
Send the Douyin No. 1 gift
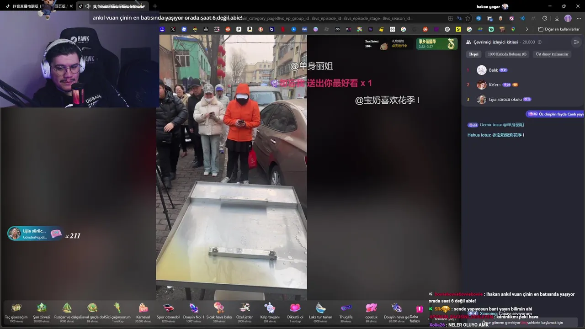click(x=194, y=313)
